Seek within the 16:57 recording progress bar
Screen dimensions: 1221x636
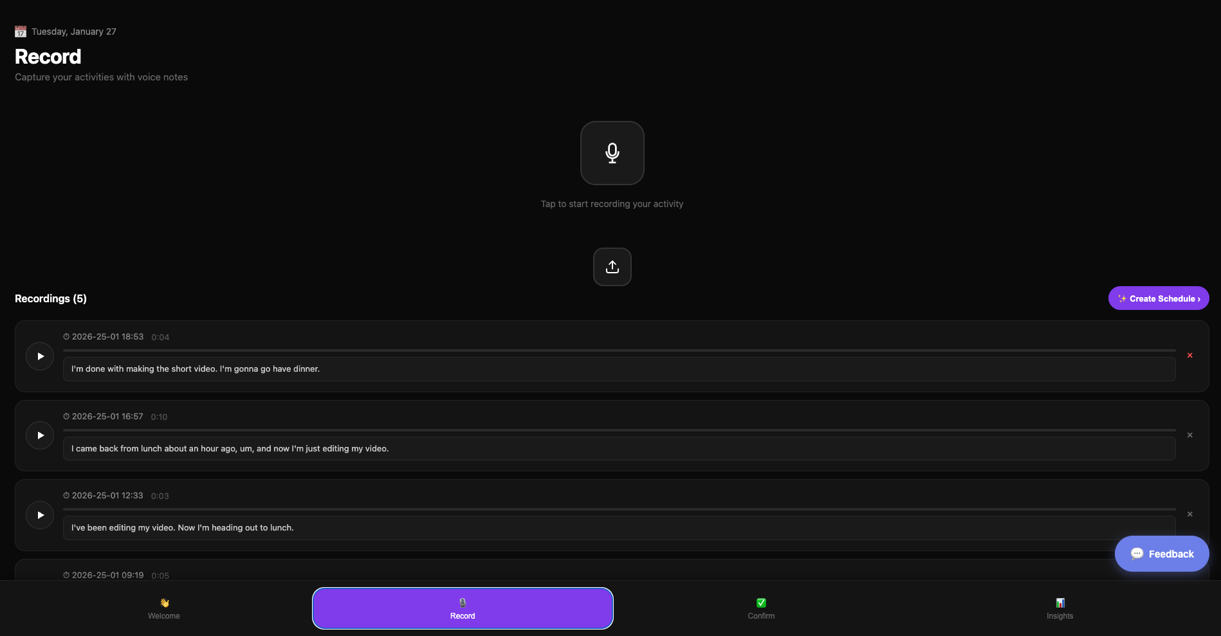click(x=618, y=430)
